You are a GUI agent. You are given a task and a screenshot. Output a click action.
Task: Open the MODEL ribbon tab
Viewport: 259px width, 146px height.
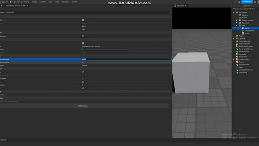(34, 2)
